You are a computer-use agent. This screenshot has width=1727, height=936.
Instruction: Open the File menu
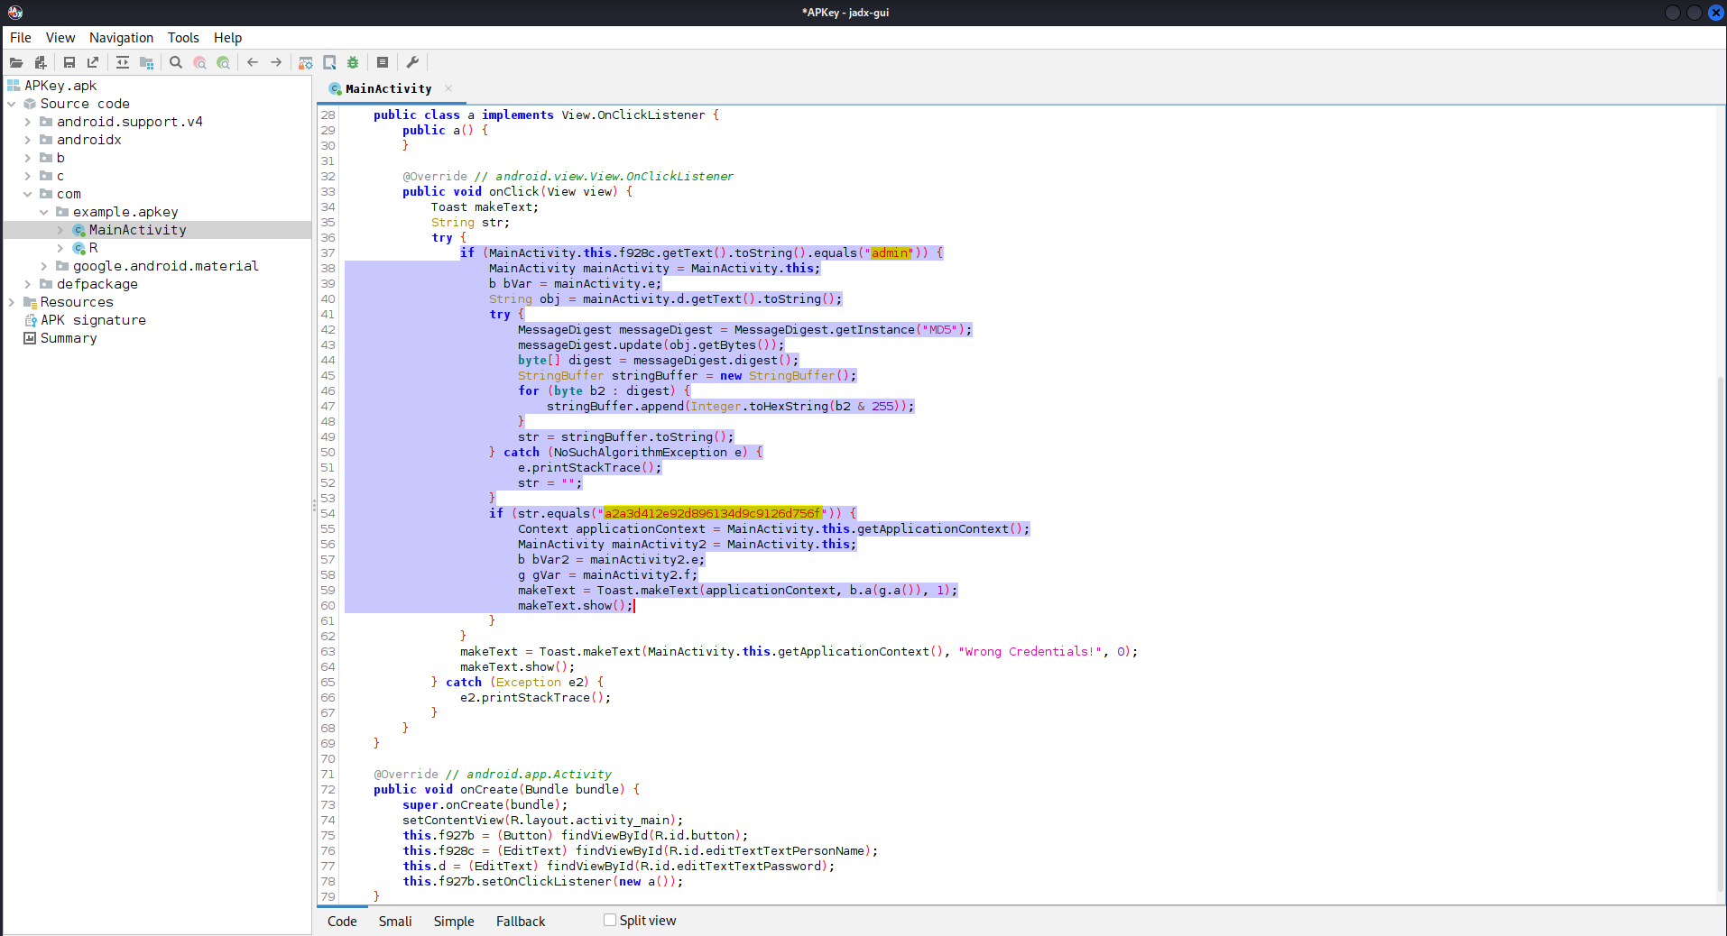pos(21,38)
